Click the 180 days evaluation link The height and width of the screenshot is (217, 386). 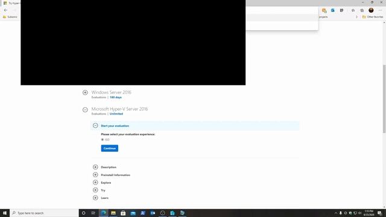[x=115, y=98]
